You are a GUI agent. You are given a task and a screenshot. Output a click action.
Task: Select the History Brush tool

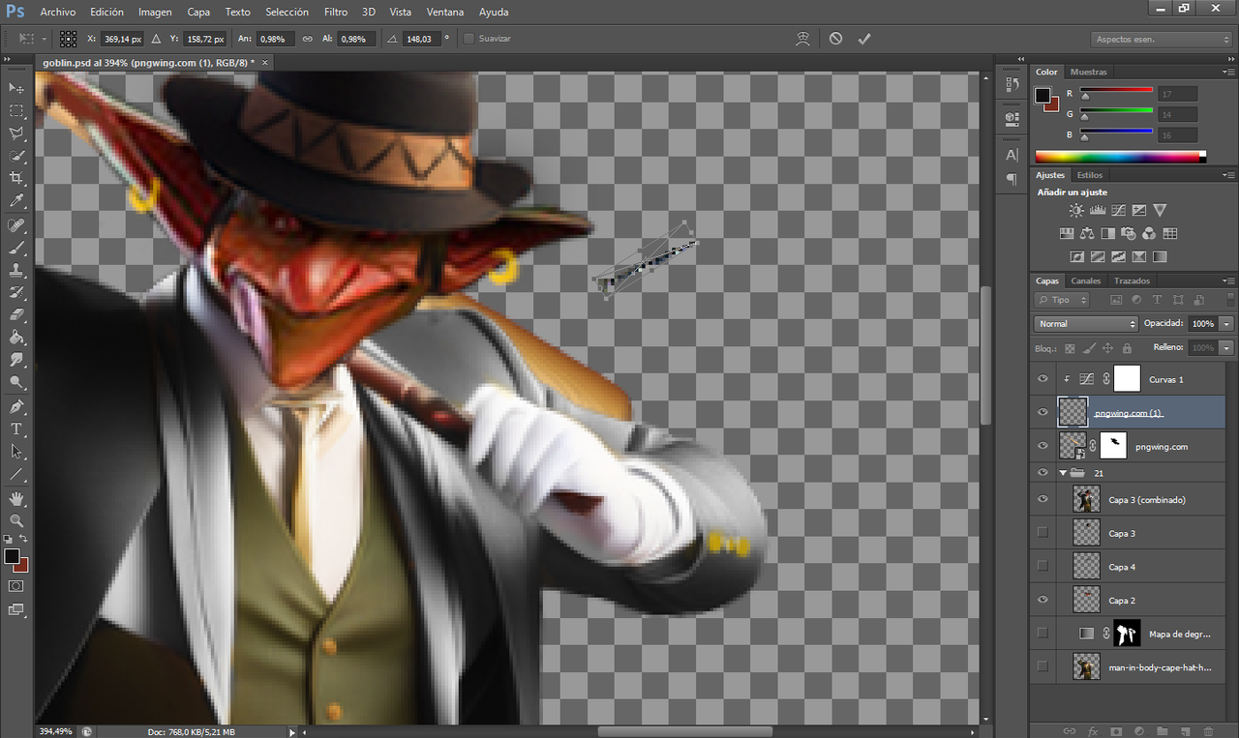pyautogui.click(x=16, y=292)
